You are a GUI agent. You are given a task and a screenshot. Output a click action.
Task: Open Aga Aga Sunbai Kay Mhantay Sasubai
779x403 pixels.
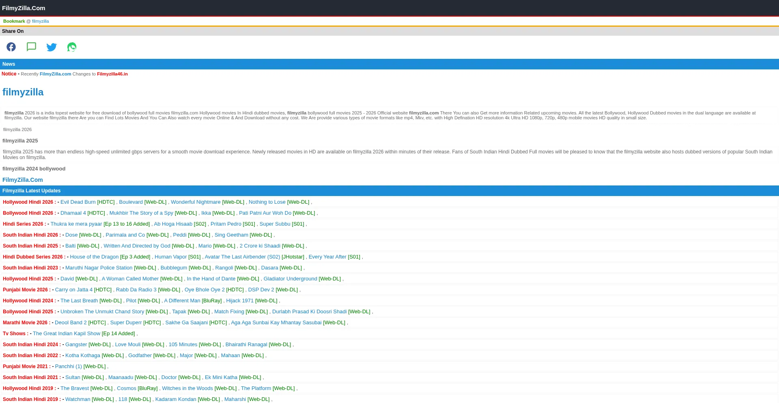[276, 323]
